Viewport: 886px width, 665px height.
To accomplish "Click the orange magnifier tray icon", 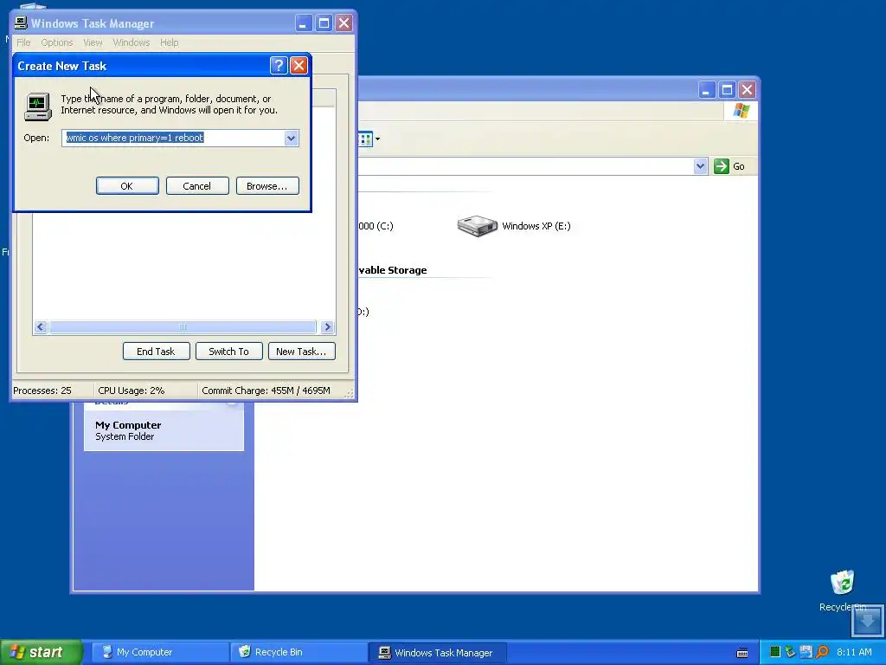I will point(822,652).
